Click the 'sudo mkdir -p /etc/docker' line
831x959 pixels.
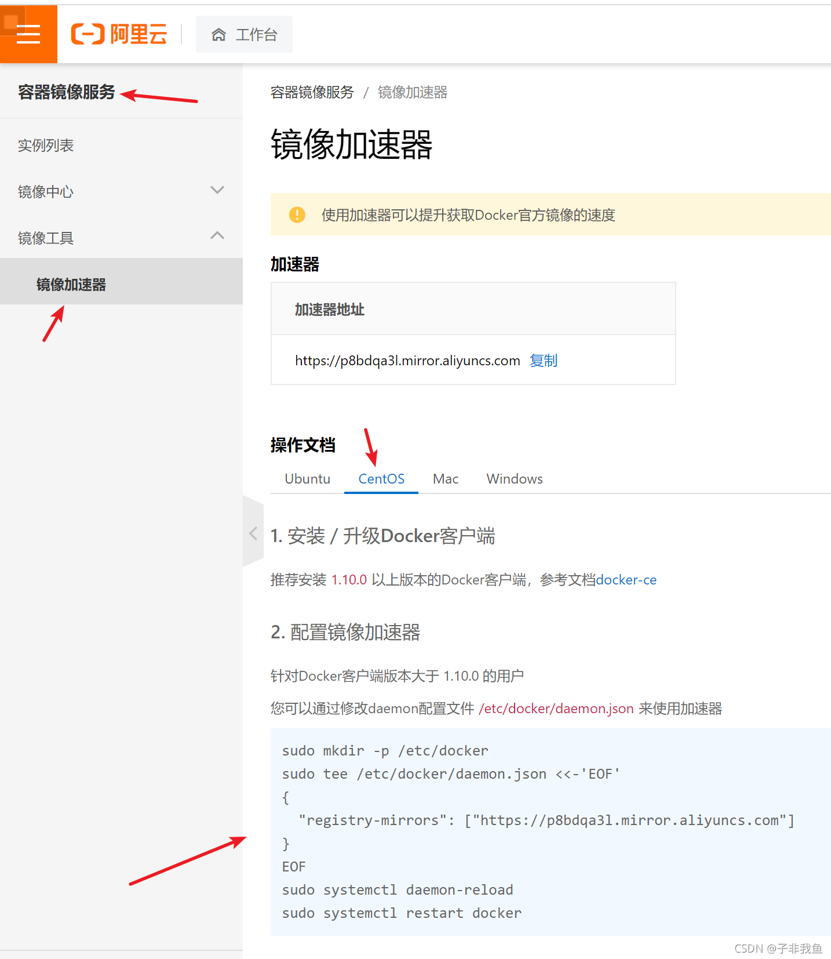pyautogui.click(x=385, y=751)
